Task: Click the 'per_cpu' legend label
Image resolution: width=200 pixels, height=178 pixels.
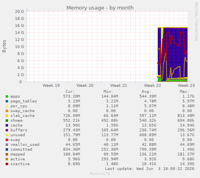Action: coord(19,106)
